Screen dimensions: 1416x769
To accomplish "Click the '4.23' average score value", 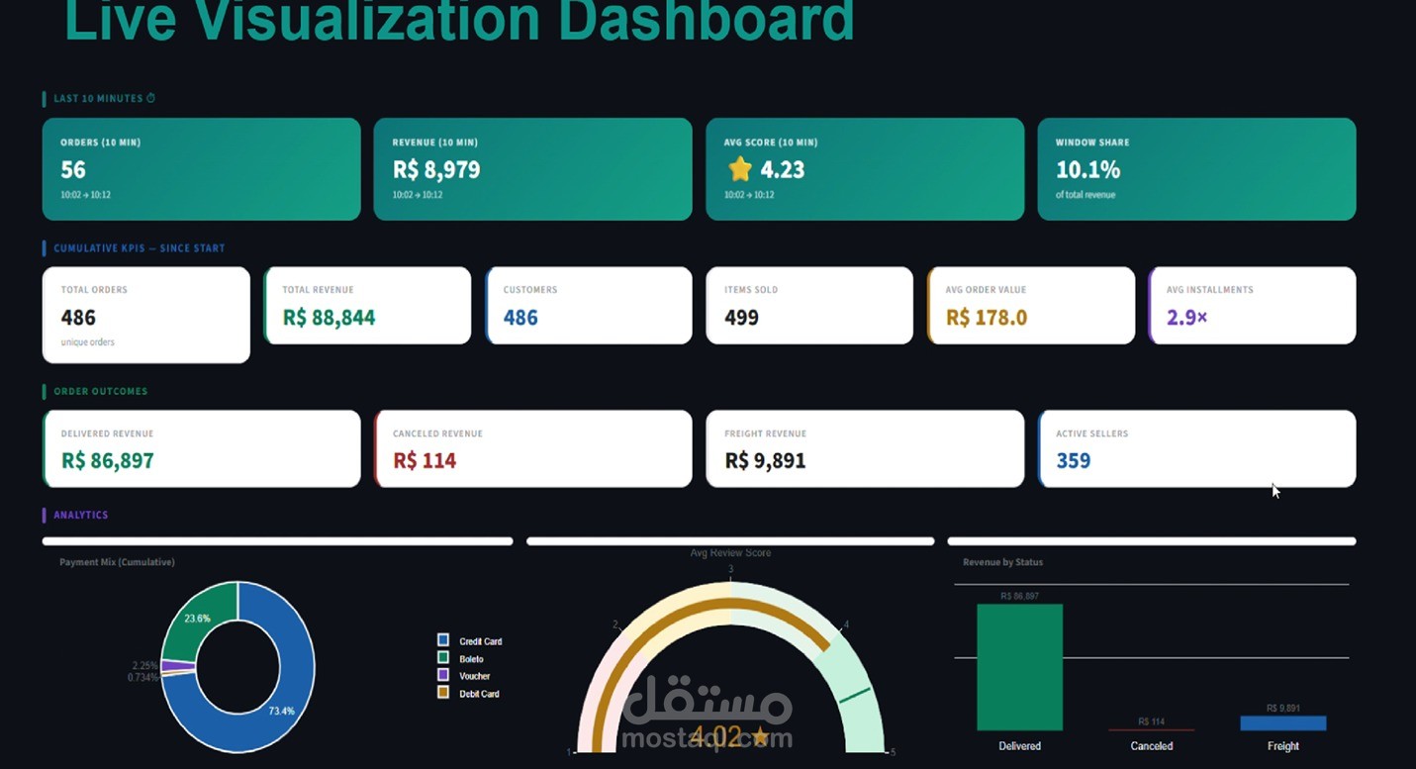I will tap(783, 169).
